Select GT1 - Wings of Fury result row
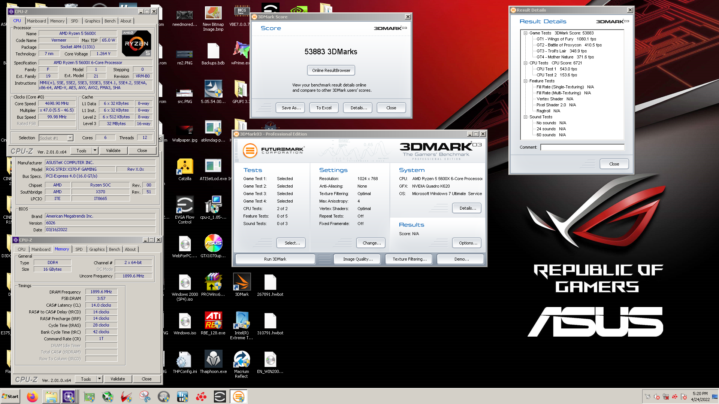The image size is (719, 404). pyautogui.click(x=566, y=39)
